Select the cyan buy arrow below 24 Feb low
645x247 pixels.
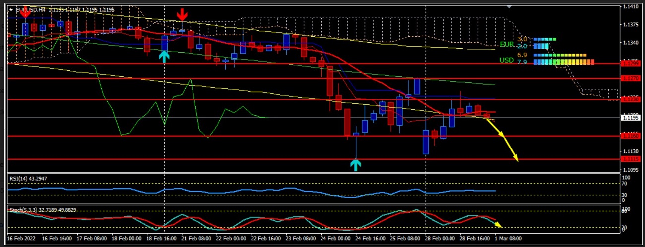356,165
